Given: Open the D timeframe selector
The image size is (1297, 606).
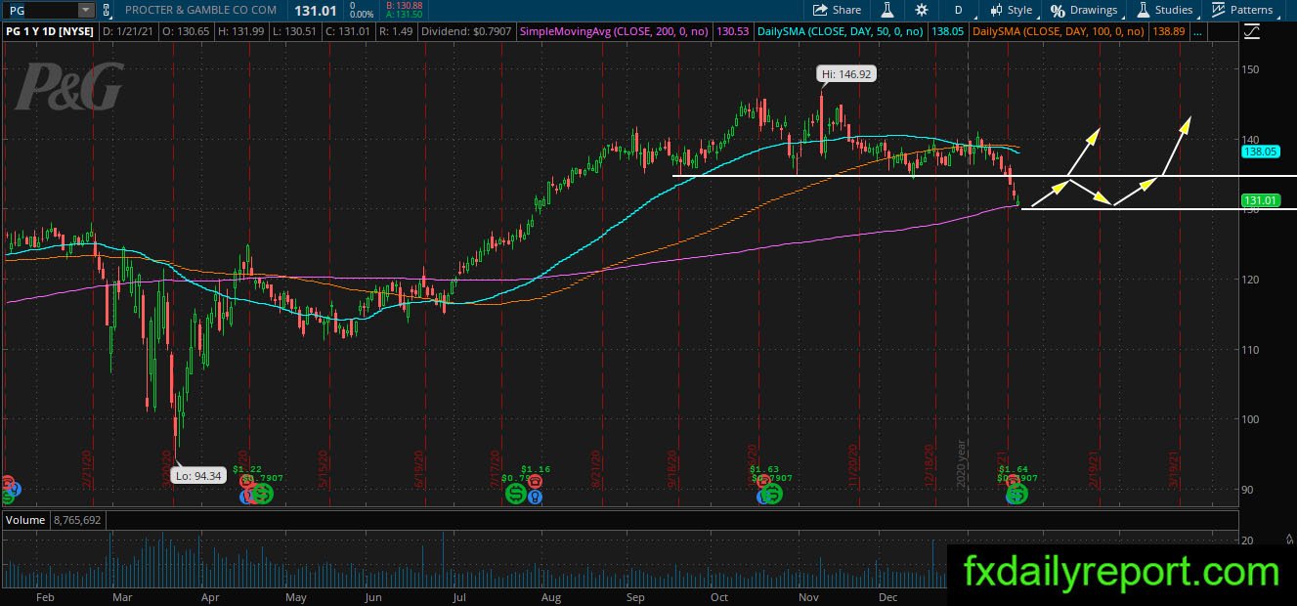Looking at the screenshot, I should [x=958, y=10].
